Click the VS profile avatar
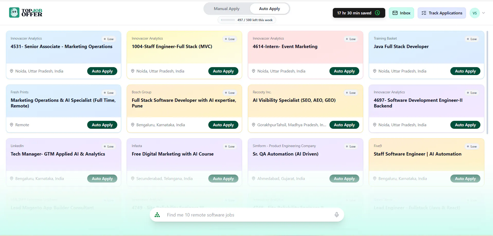 tap(474, 13)
